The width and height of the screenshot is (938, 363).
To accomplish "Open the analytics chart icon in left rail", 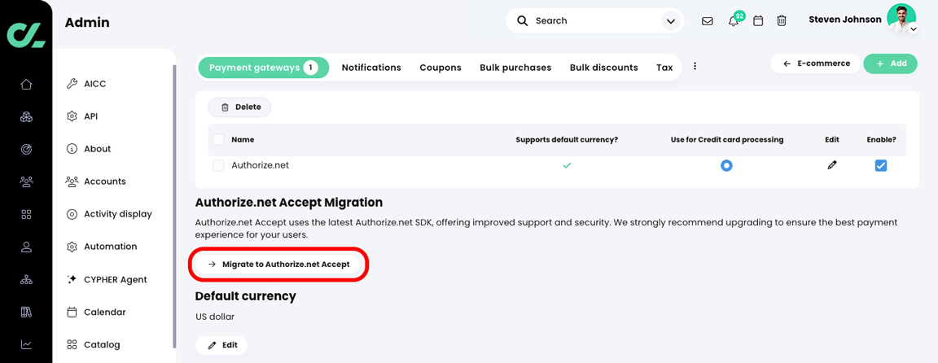I will [26, 343].
